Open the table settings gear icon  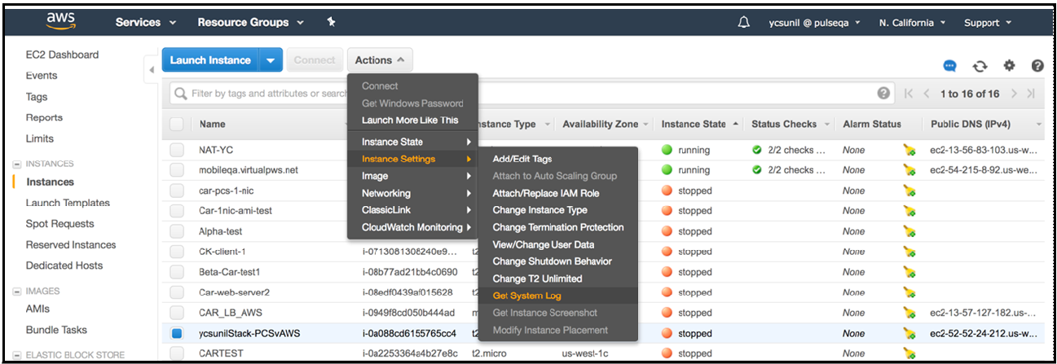(1009, 66)
